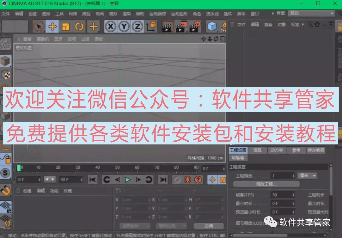Step forward one frame
Viewport: 342px width, 238px height.
pyautogui.click(x=138, y=180)
